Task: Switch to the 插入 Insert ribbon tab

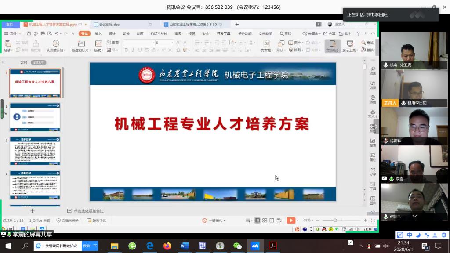Action: point(98,33)
